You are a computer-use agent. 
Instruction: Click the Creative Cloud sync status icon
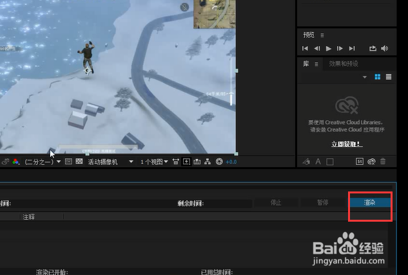tap(371, 162)
